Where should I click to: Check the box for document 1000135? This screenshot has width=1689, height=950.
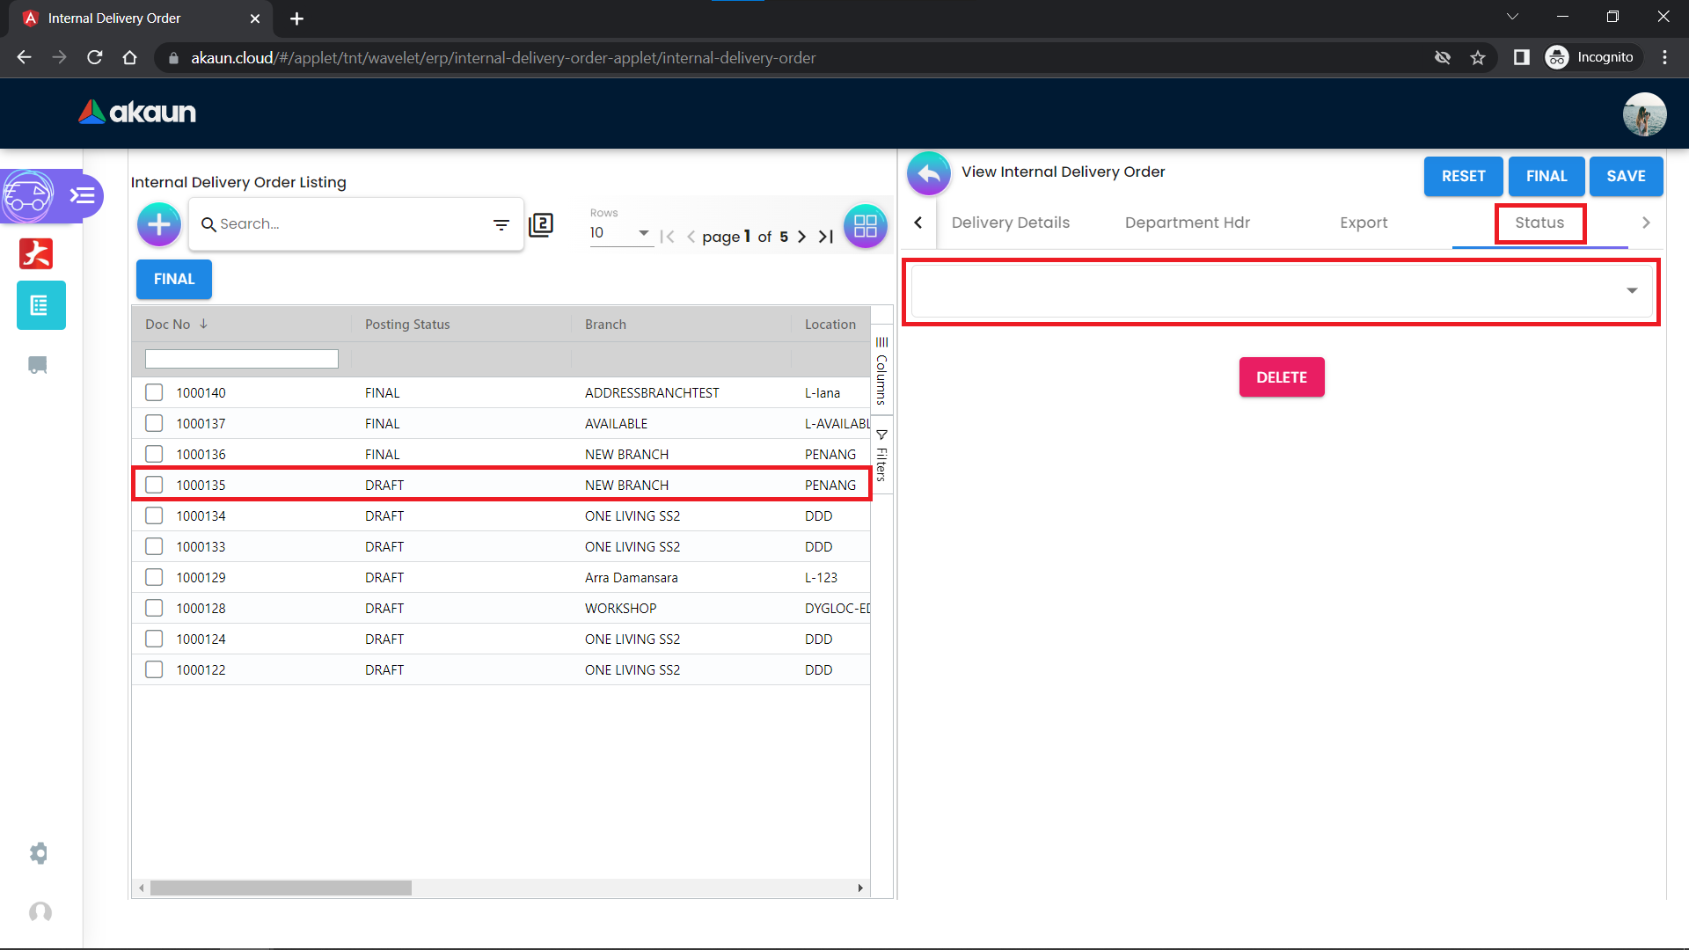[154, 485]
